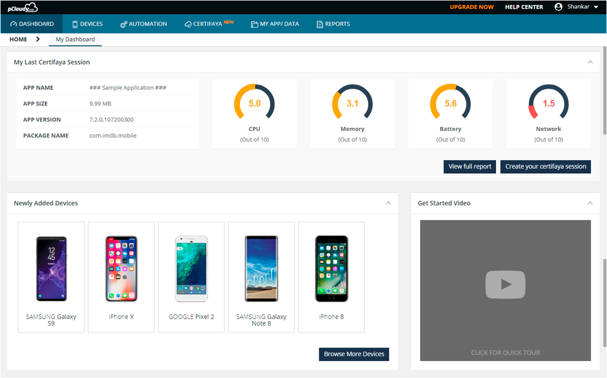Collapse the Newly Added Devices panel
Image resolution: width=607 pixels, height=378 pixels.
[389, 203]
